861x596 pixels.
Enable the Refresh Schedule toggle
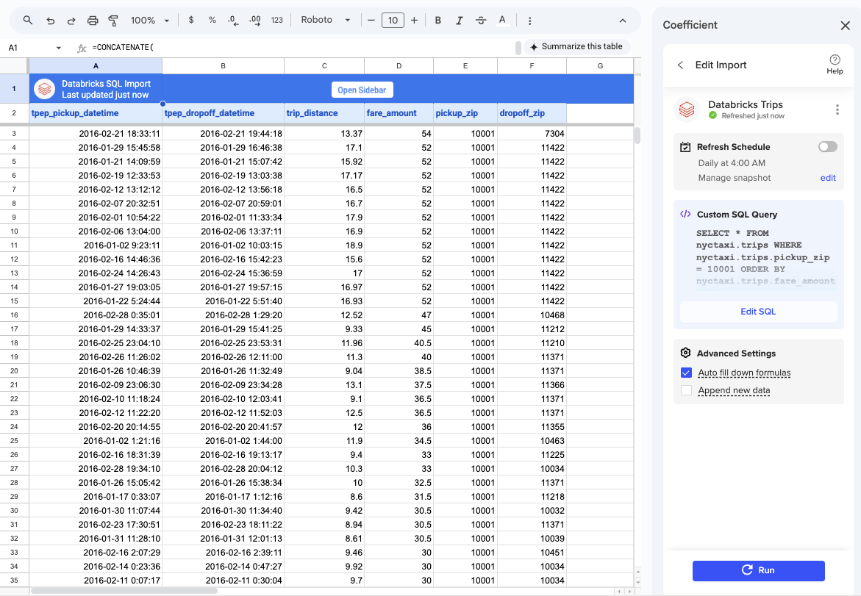coord(827,146)
